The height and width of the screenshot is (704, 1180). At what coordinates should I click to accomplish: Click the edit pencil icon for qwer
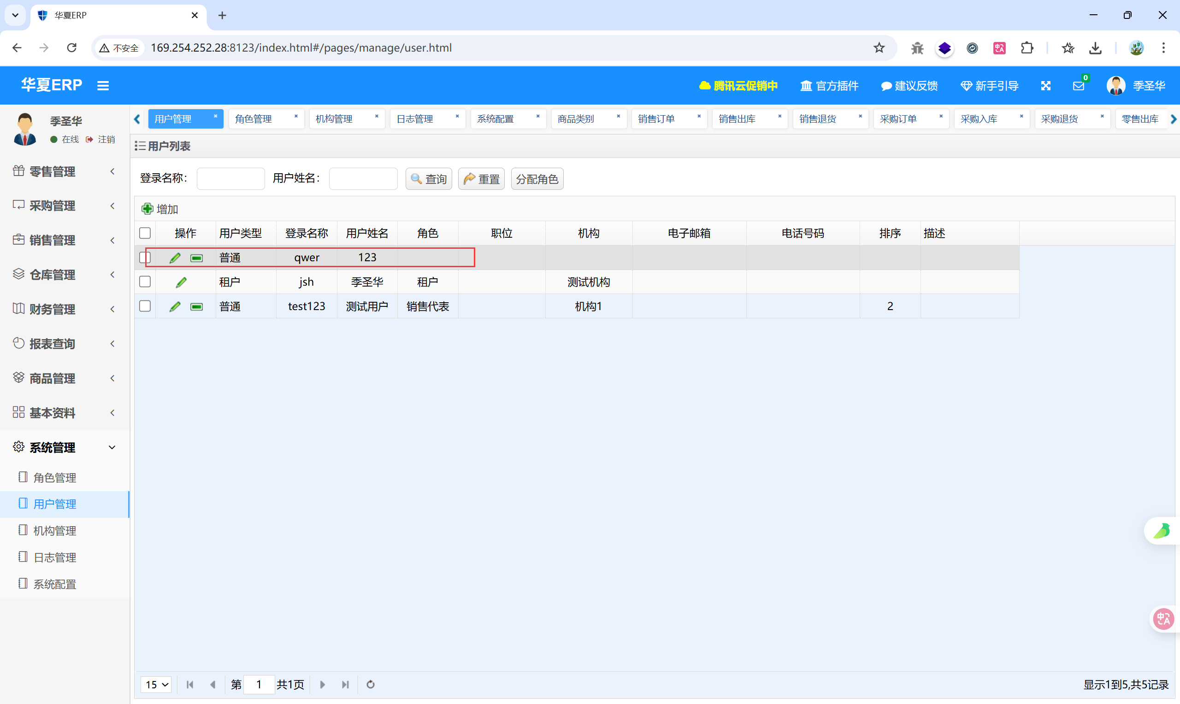(x=175, y=258)
